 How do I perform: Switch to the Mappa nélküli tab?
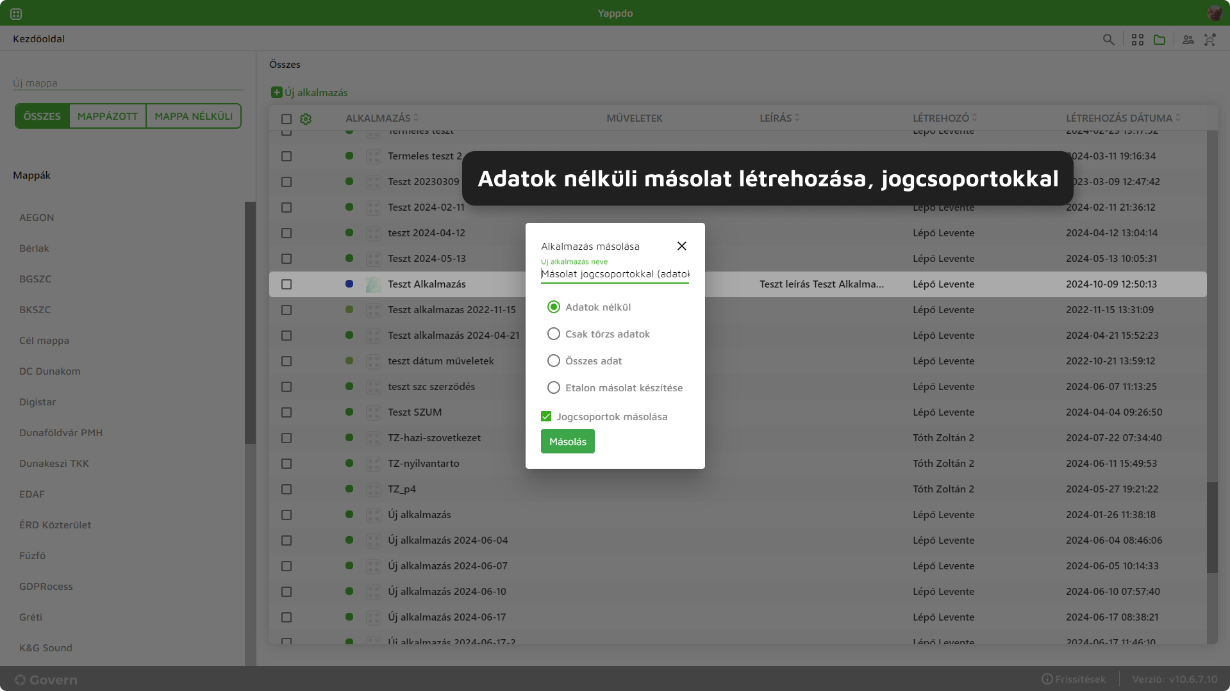click(194, 117)
